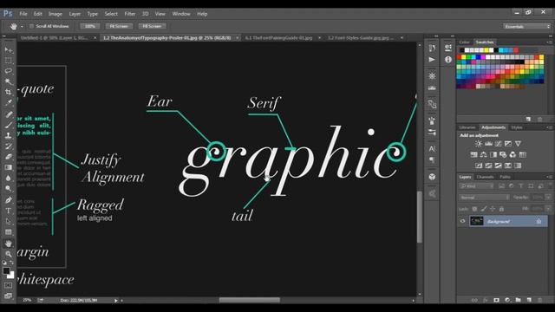Screen dimensions: 555x312
Task: Toggle lock position
Action: click(493, 209)
